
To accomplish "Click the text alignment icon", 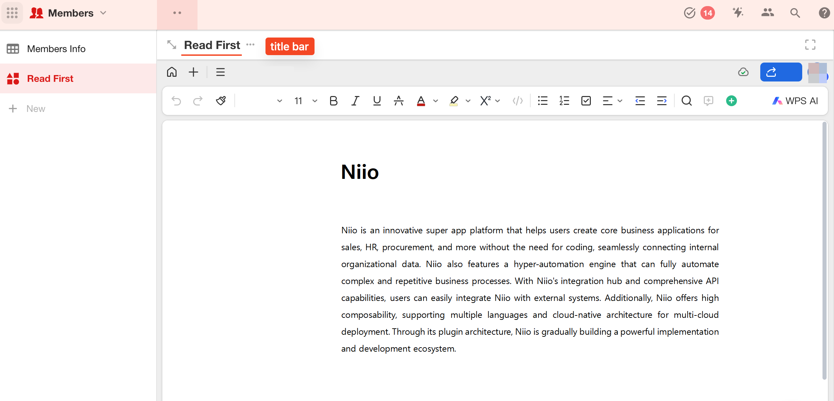I will (608, 101).
